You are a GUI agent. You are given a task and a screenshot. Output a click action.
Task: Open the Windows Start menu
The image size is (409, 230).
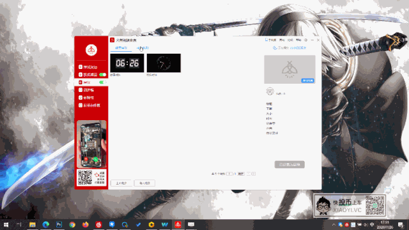pos(6,224)
